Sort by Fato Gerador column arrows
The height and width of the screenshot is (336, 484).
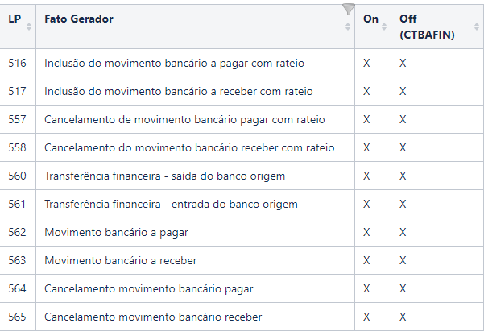coord(348,27)
